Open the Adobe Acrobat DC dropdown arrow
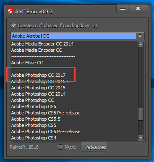Screen dimensions: 154x162 140,36
